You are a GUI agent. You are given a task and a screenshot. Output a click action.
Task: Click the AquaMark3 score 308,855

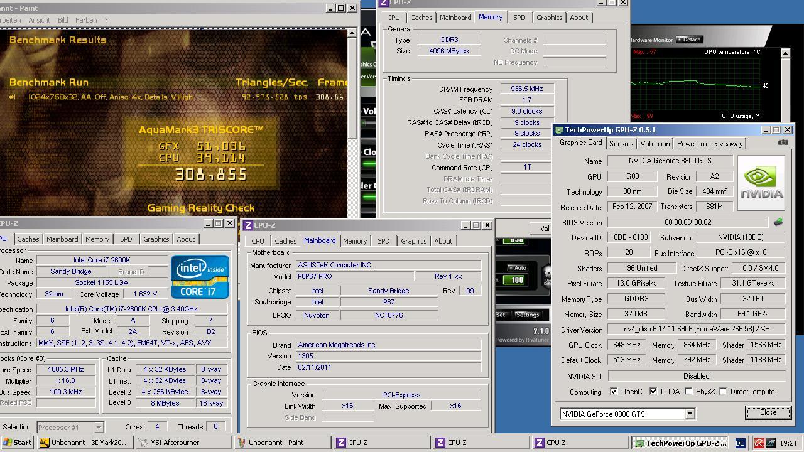point(210,175)
